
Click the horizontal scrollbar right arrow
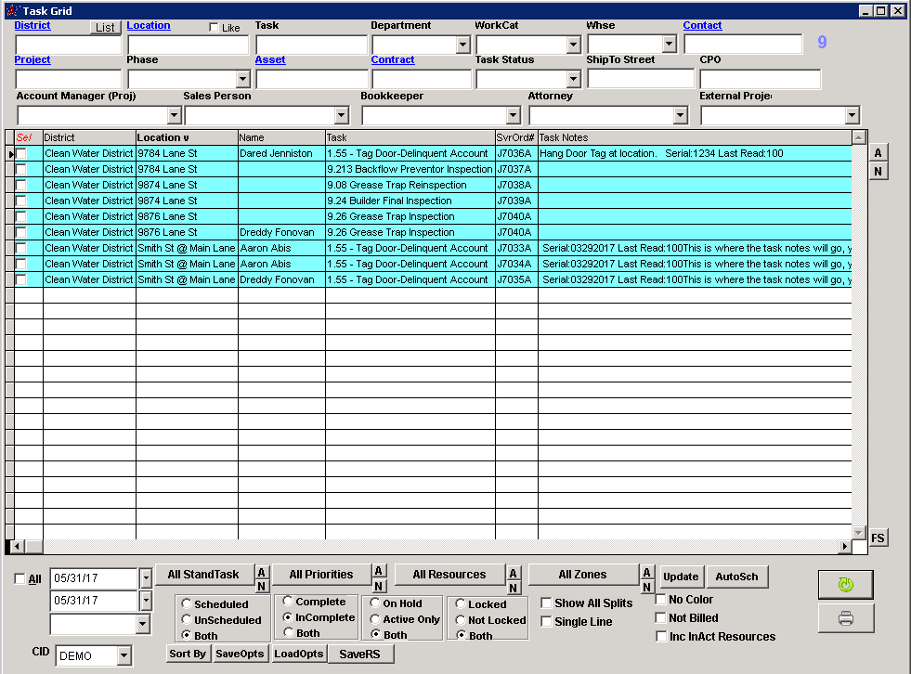pyautogui.click(x=844, y=546)
